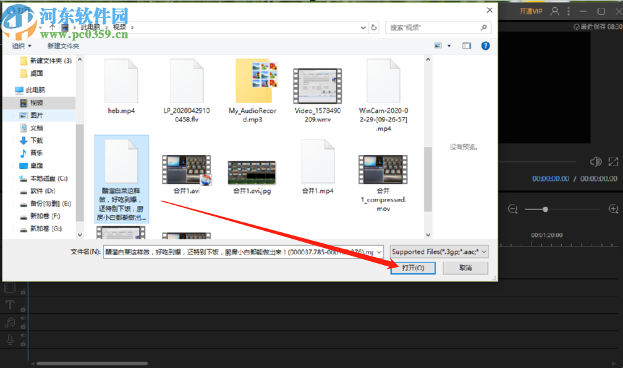Click the file list scroll-down arrow
This screenshot has width=623, height=368.
(428, 235)
